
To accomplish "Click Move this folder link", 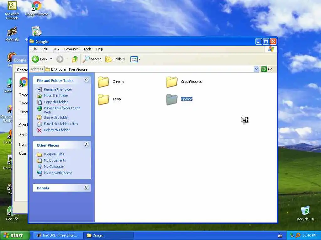I will pos(56,96).
